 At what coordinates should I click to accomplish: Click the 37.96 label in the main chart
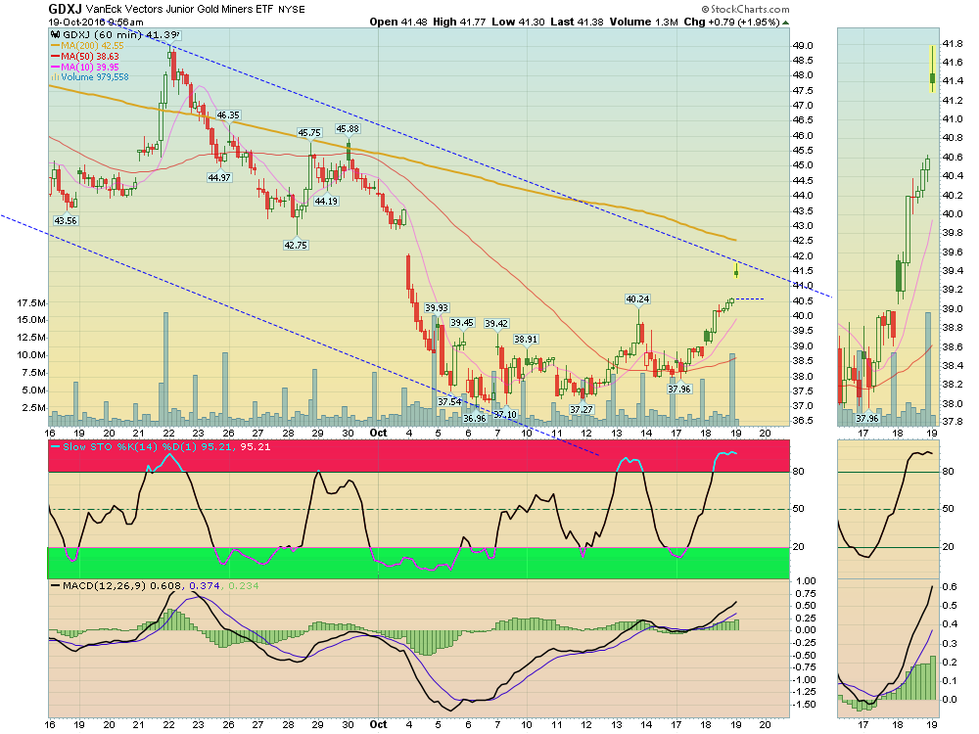[679, 389]
